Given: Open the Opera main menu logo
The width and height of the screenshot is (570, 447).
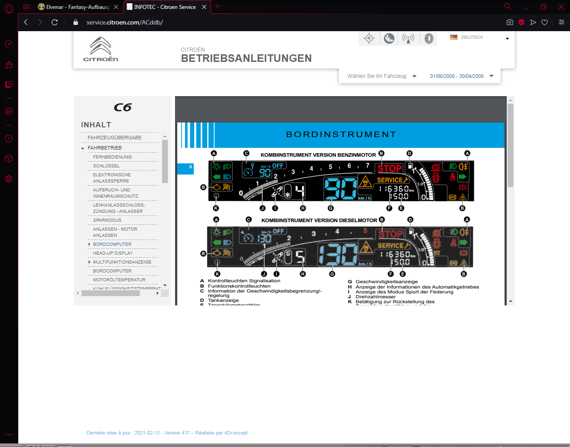Looking at the screenshot, I should coord(9,8).
